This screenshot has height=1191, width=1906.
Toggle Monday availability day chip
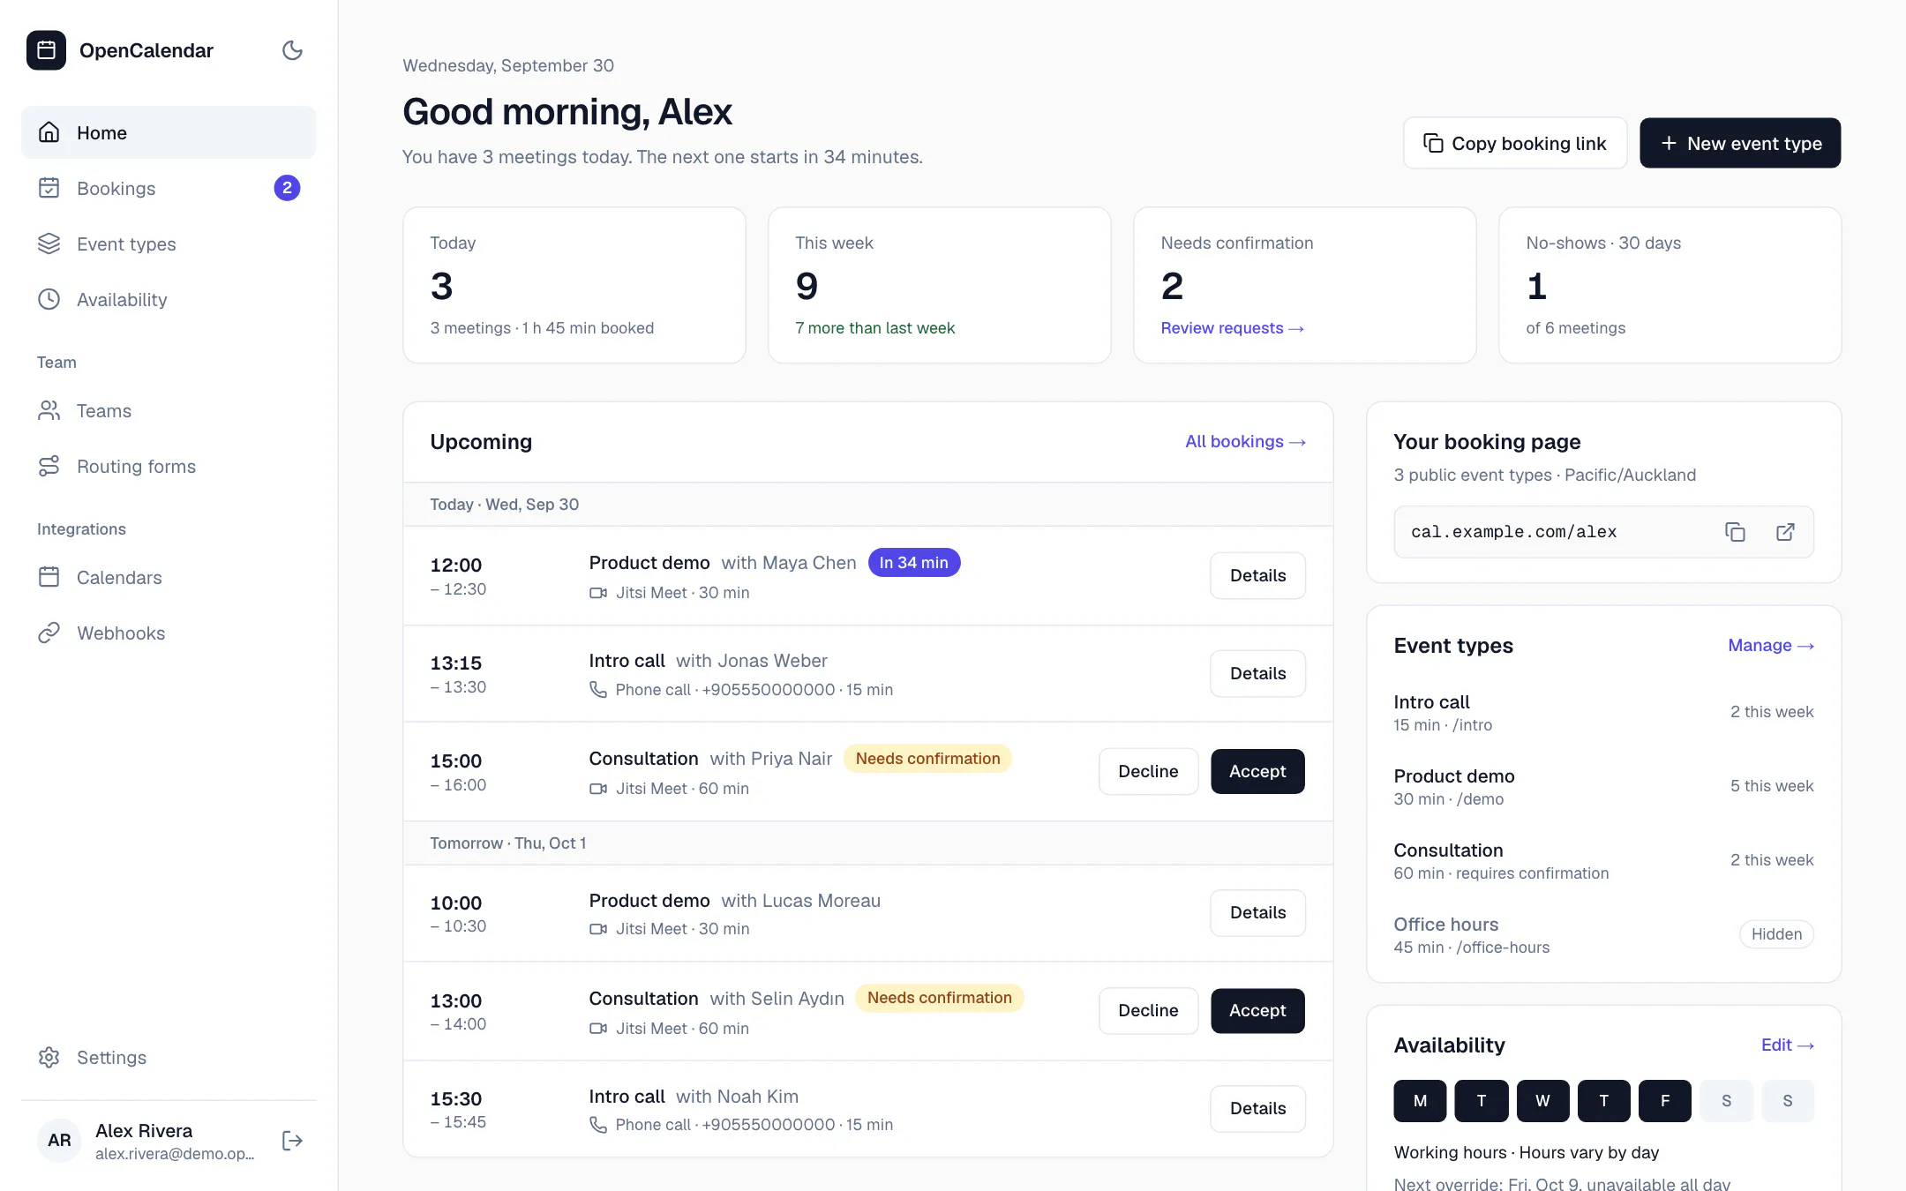1420,1100
